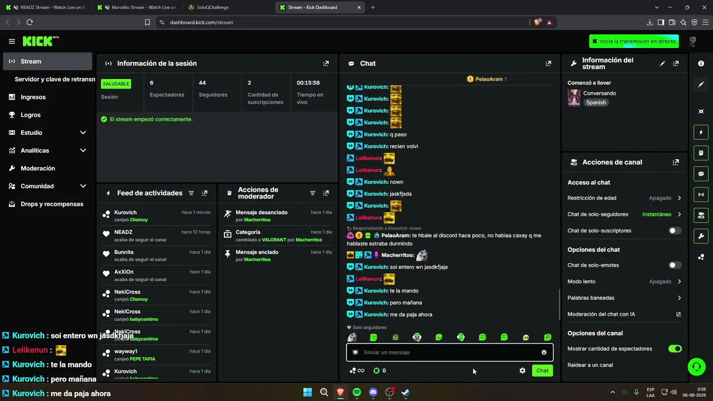Open the user profile avatar menu
Viewport: 713px width, 401px height.
click(693, 41)
